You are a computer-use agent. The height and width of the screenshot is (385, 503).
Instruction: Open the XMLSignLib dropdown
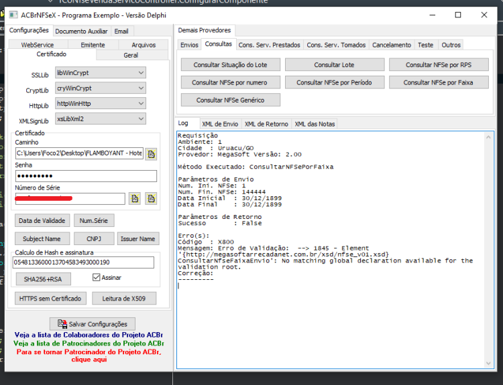pos(101,119)
